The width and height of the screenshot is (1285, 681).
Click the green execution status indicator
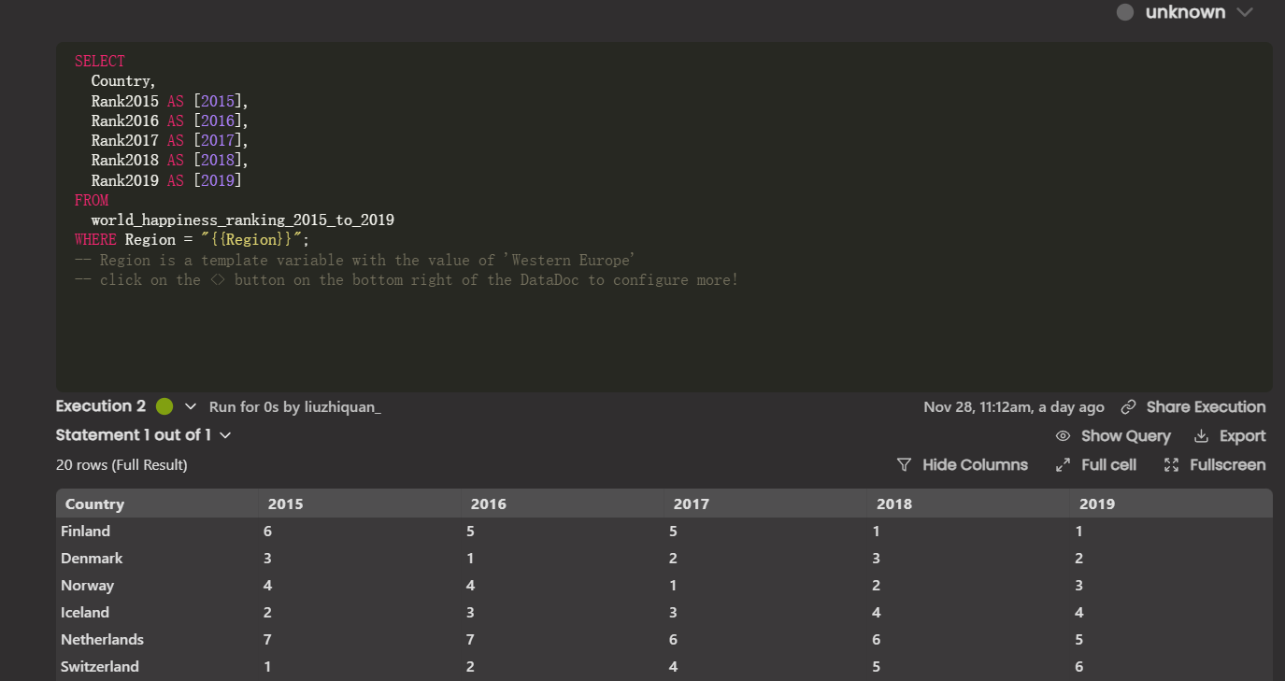click(x=164, y=406)
